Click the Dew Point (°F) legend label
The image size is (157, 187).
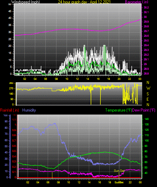(x=144, y=110)
